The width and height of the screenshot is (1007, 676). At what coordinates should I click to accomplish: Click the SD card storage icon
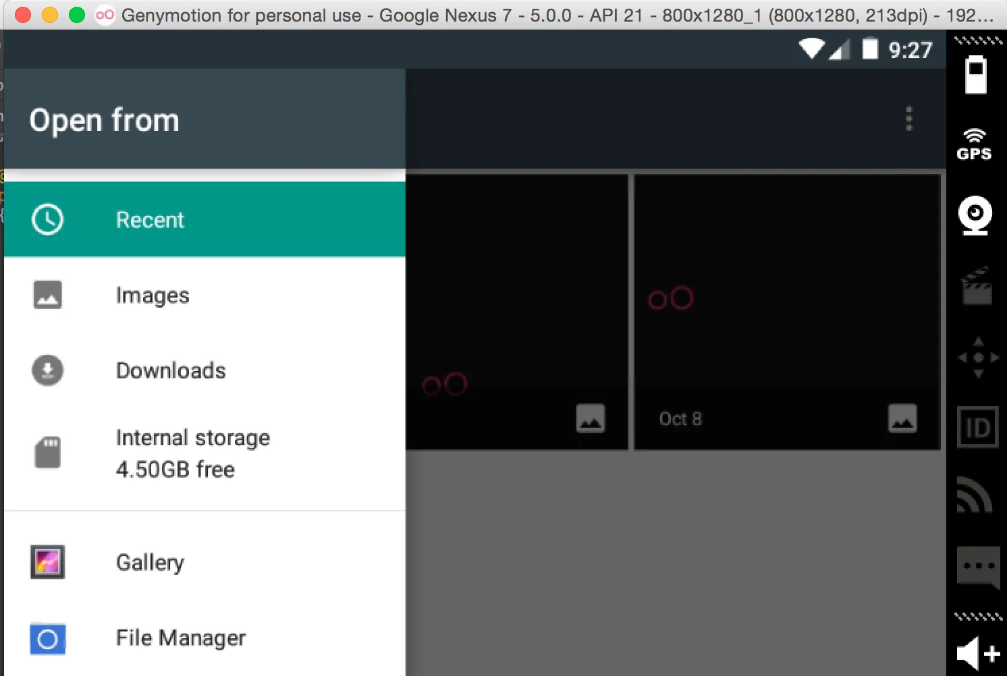click(47, 452)
